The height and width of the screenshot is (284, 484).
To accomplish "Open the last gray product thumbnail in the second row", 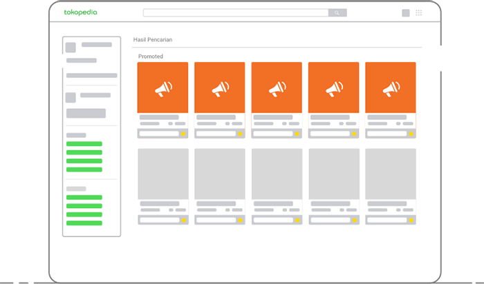I will click(x=391, y=174).
